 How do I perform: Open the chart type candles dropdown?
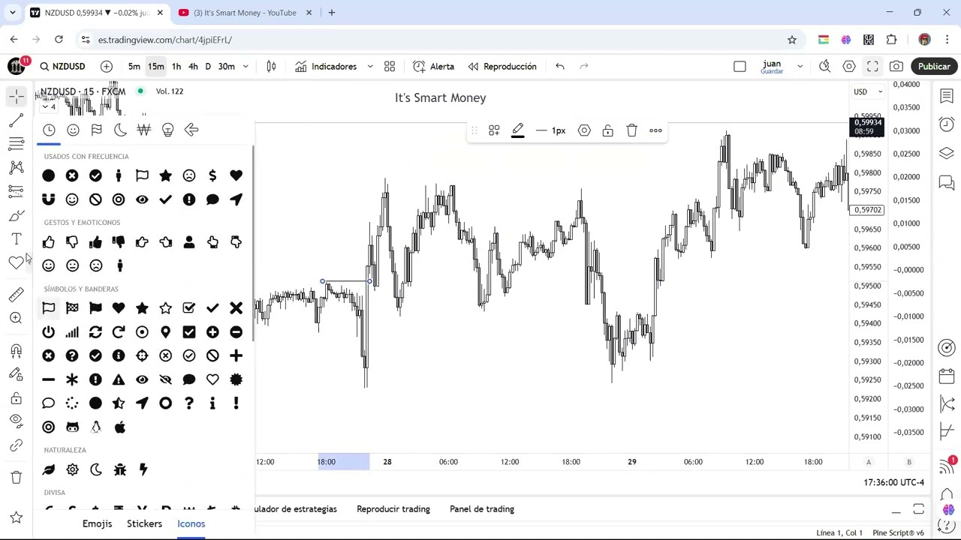tap(271, 66)
